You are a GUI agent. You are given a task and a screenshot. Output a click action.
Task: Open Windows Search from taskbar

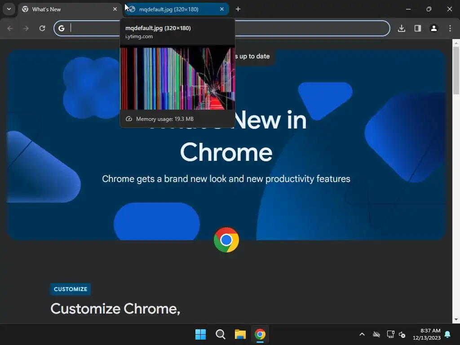(220, 334)
